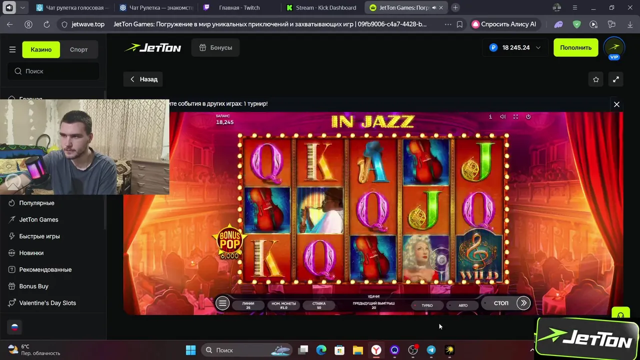Open game info with the i icon
The width and height of the screenshot is (640, 360).
point(490,116)
